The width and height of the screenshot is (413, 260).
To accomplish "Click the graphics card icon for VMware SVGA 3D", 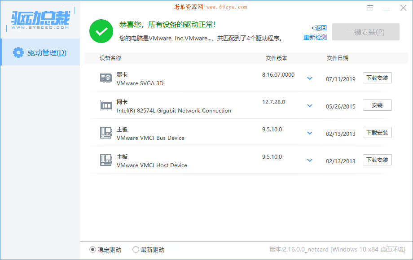I will 106,78.
